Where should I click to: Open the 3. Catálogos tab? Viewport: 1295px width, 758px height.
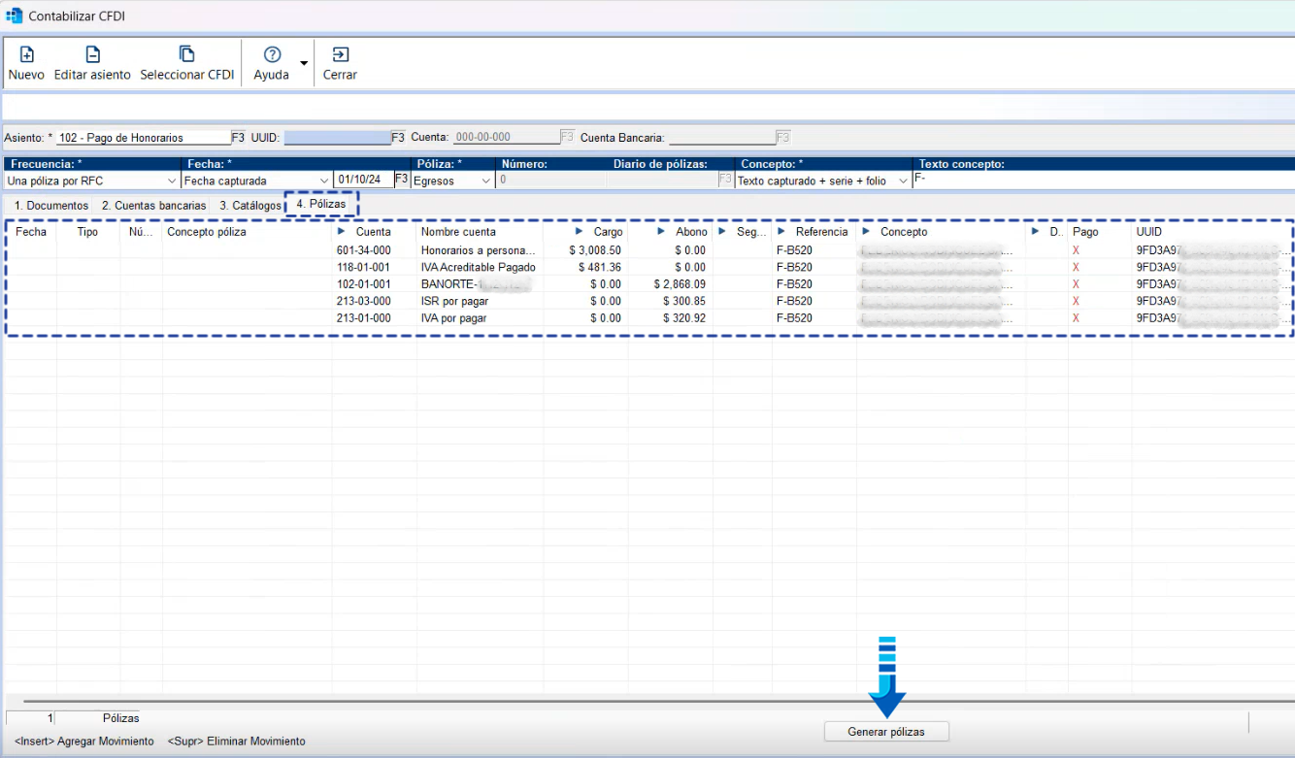249,206
